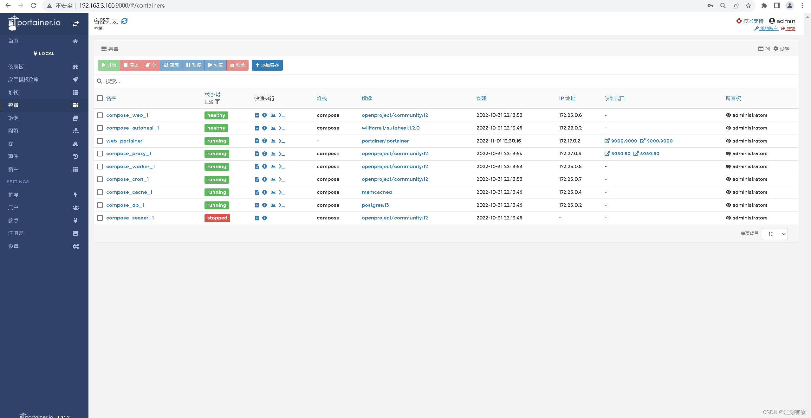
Task: Click the 添加容器 button
Action: click(267, 65)
